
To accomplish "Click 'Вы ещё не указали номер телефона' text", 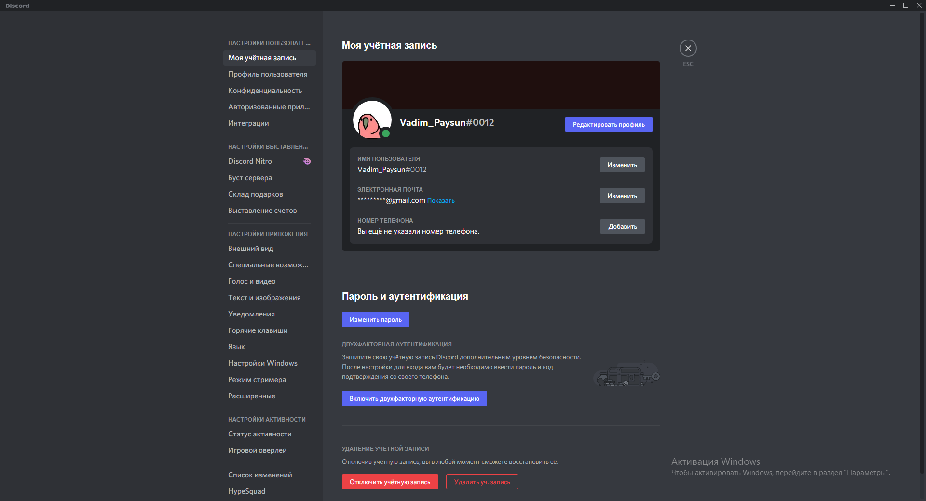I will [x=418, y=231].
